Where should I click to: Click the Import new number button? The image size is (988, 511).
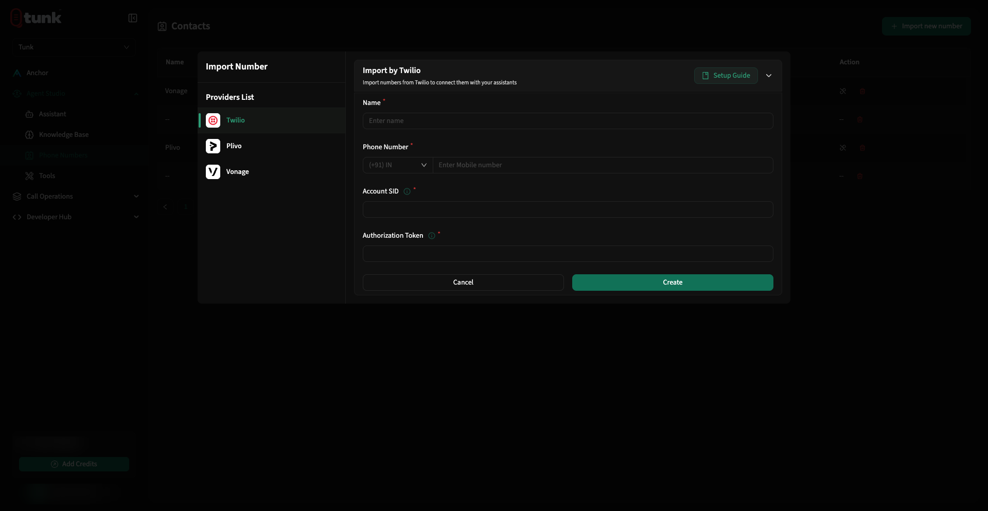click(x=926, y=26)
